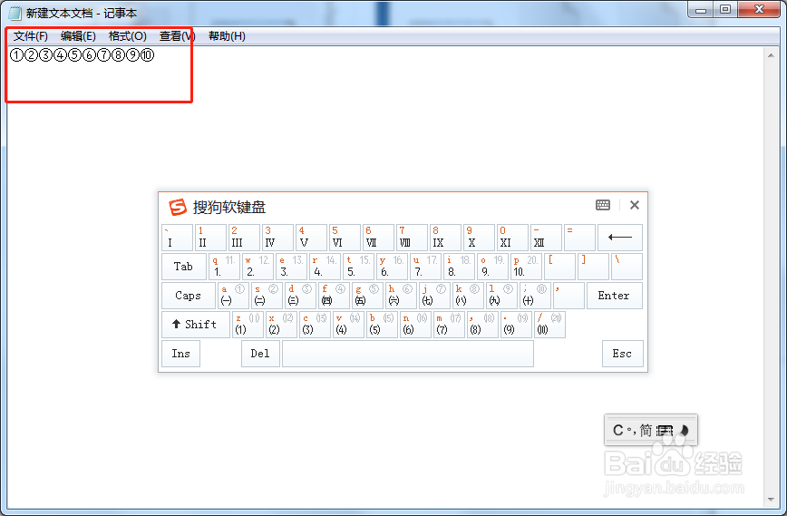Viewport: 787px width, 516px height.
Task: Open the 格式(O) menu
Action: (x=128, y=36)
